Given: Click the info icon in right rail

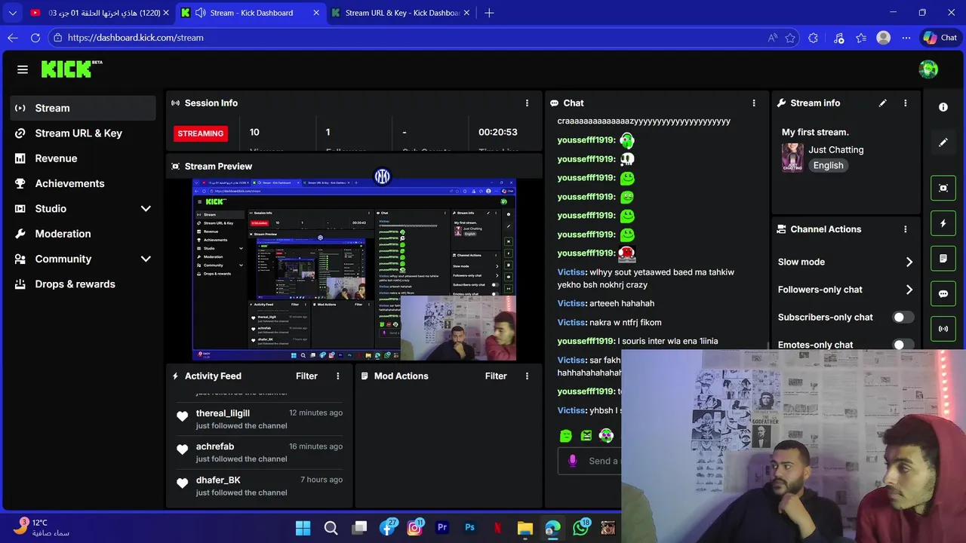Looking at the screenshot, I should pyautogui.click(x=943, y=107).
